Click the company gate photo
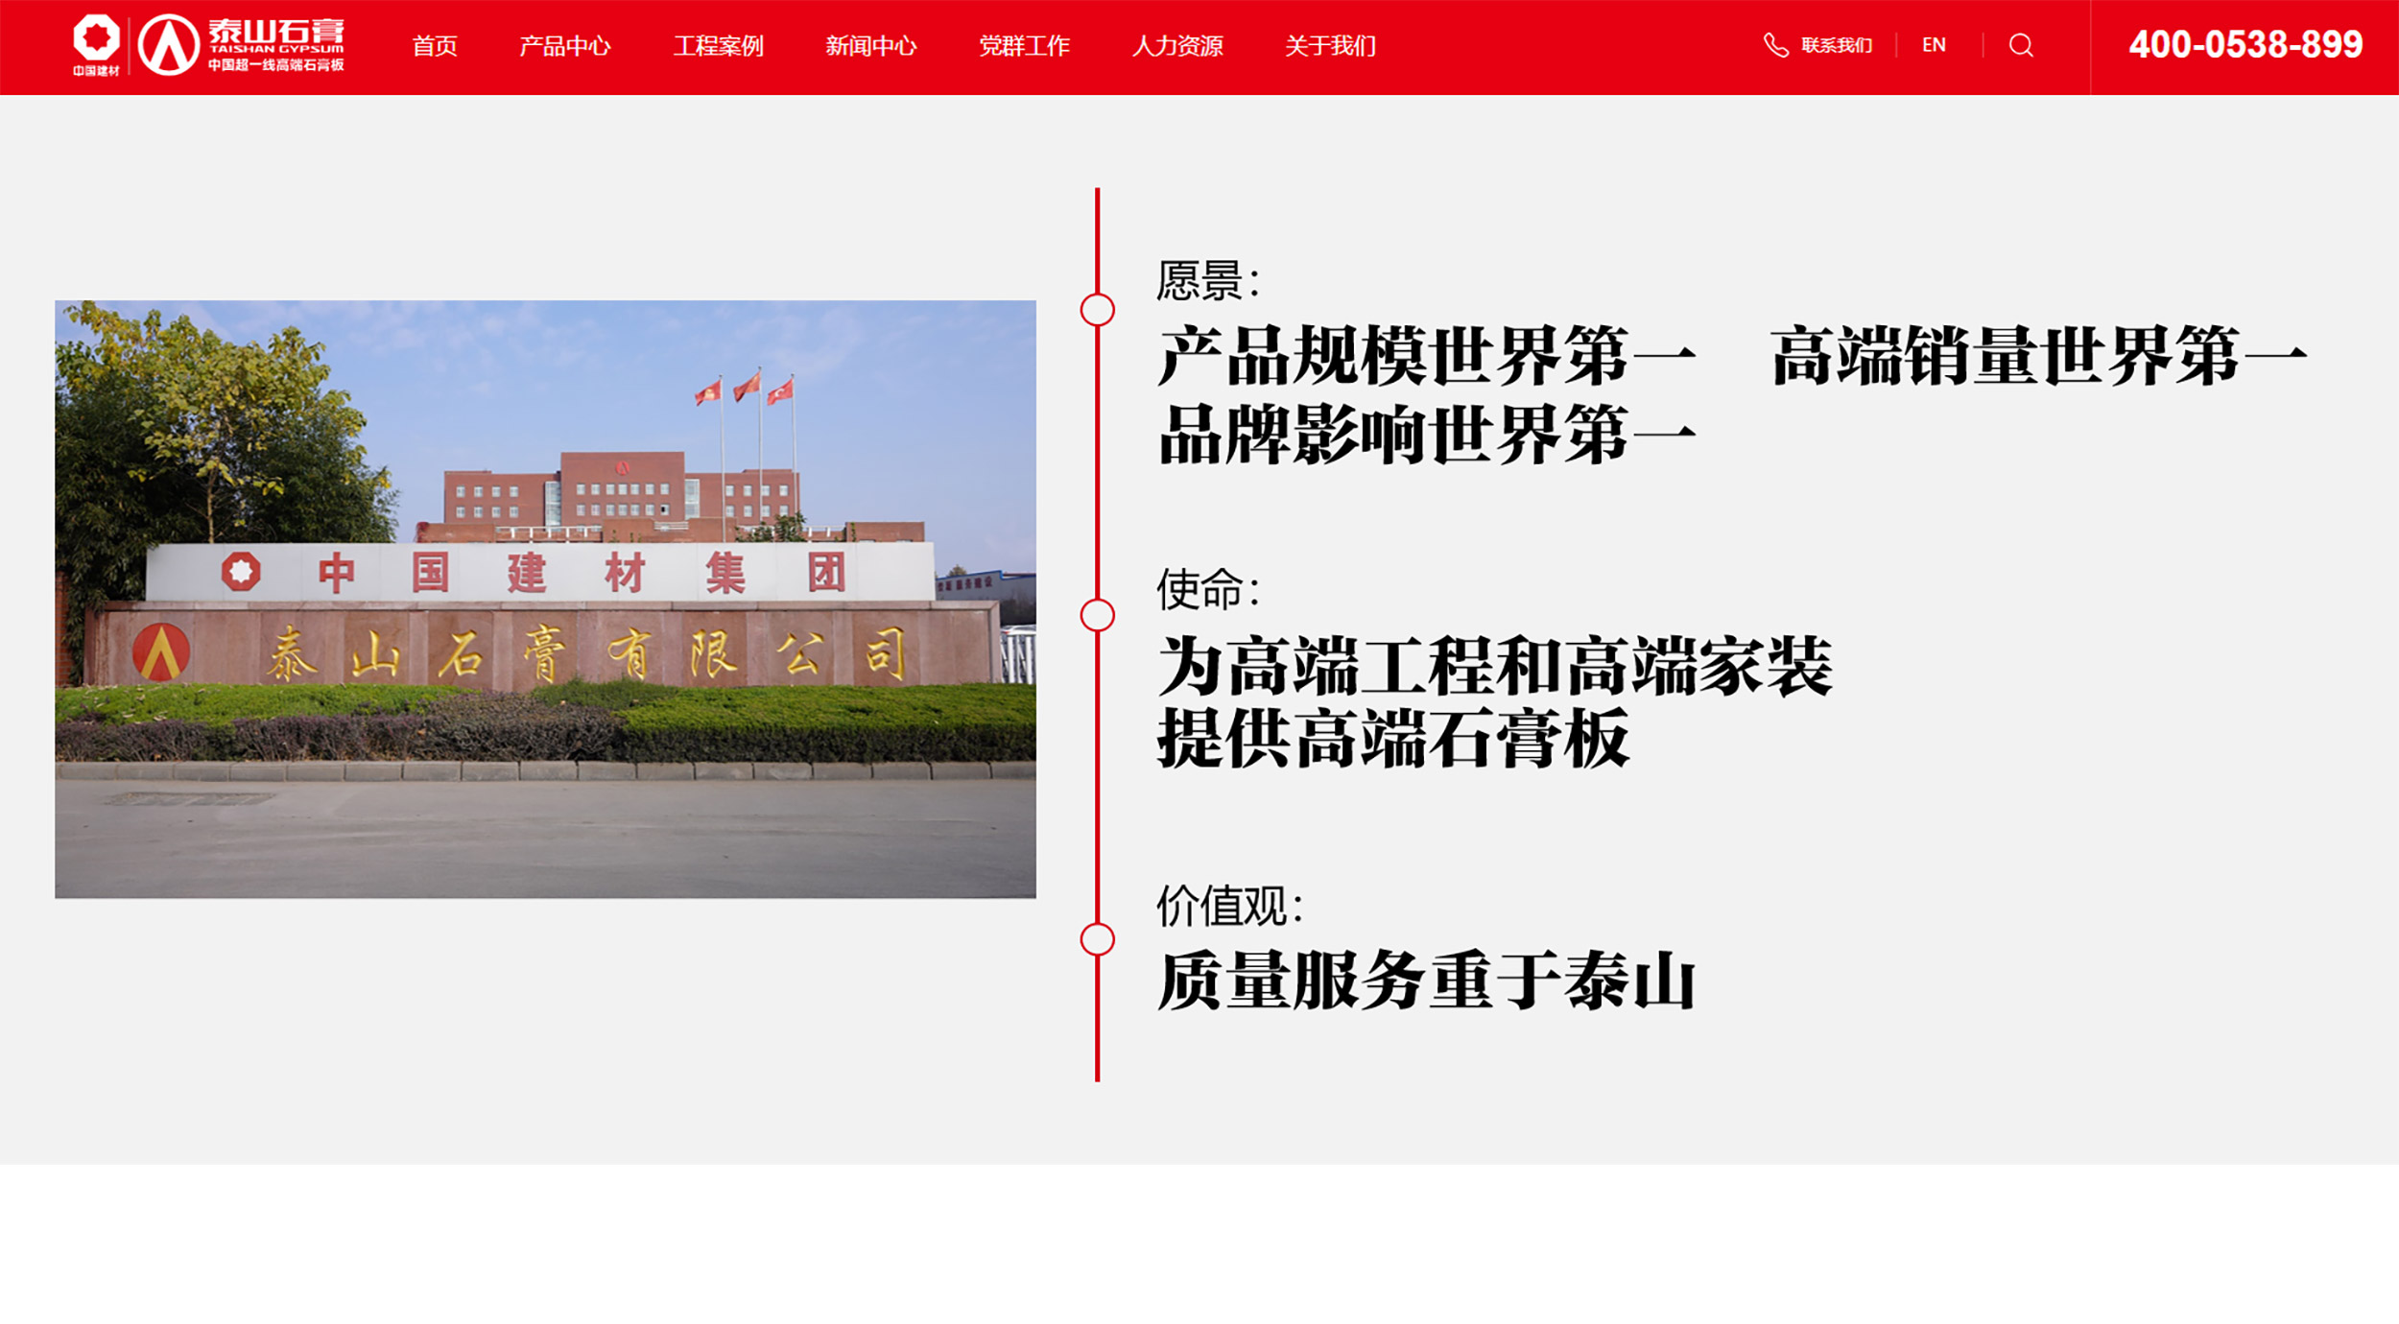The image size is (2399, 1324). pyautogui.click(x=545, y=600)
